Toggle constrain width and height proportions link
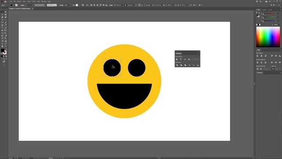Image resolution: width=282 pixels, height=159 pixels. 125,5
